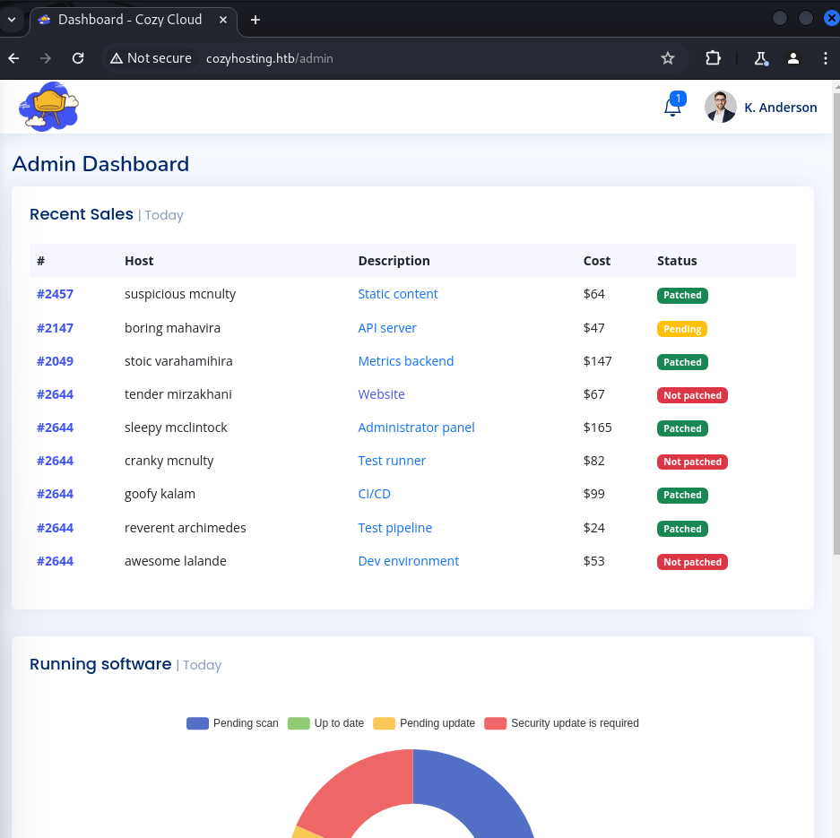Click host name reverent archimedes
This screenshot has height=838, width=840.
[x=186, y=527]
